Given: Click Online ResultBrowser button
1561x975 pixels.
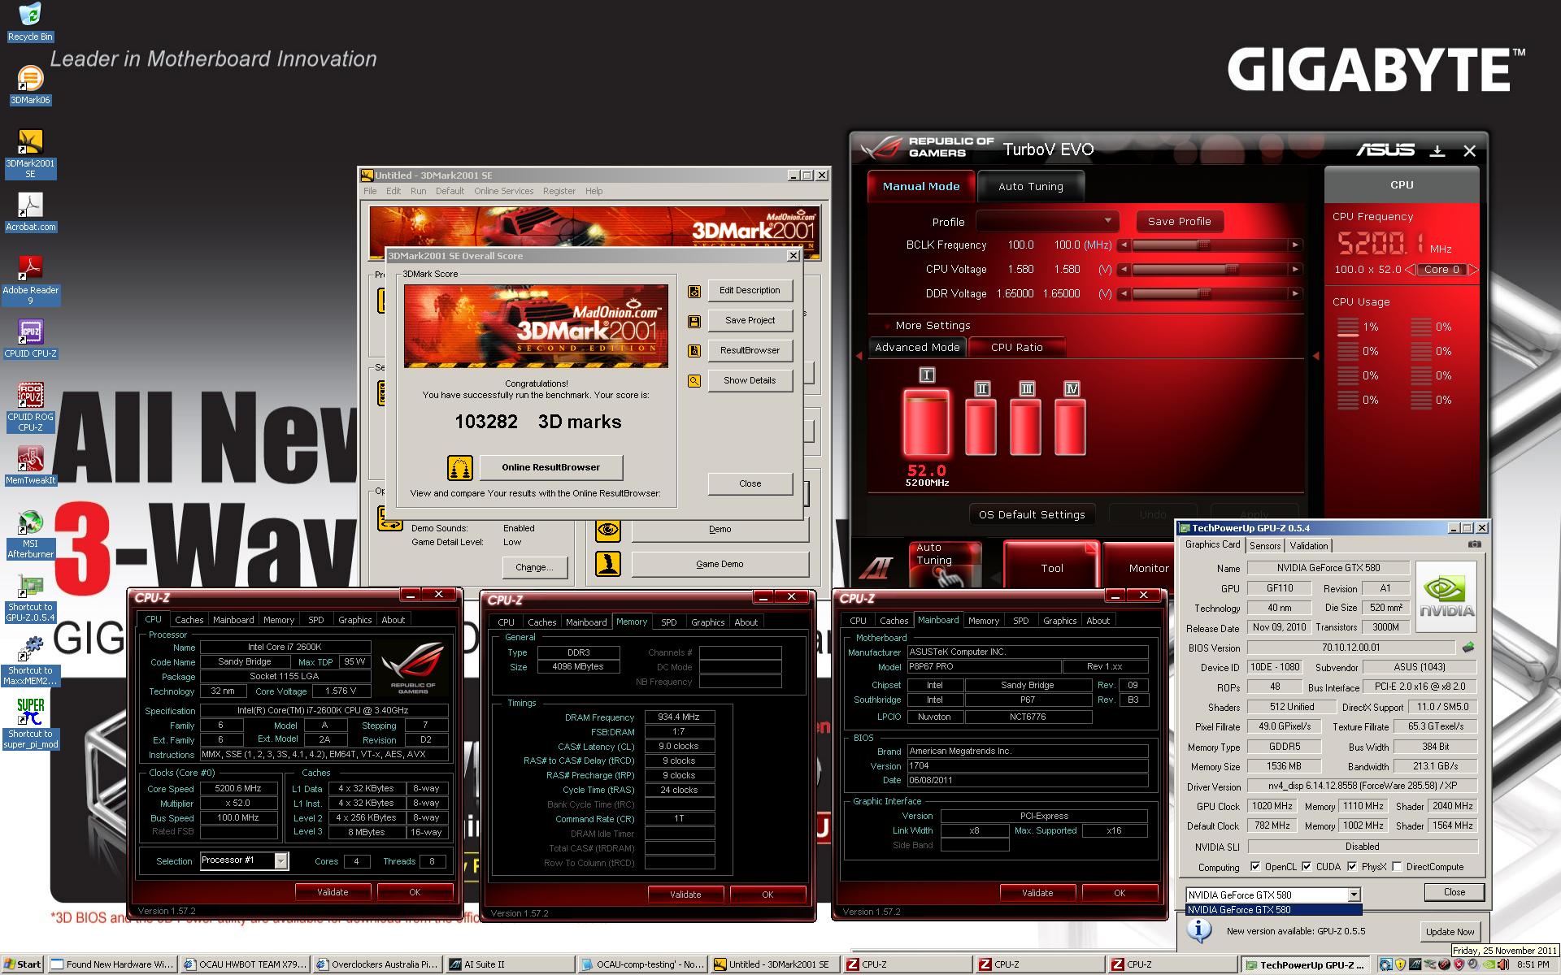Looking at the screenshot, I should tap(550, 467).
